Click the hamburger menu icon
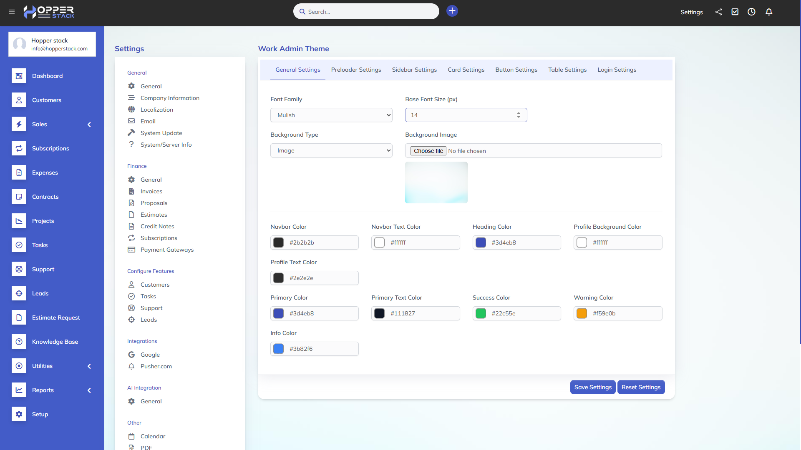Image resolution: width=801 pixels, height=450 pixels. [12, 12]
